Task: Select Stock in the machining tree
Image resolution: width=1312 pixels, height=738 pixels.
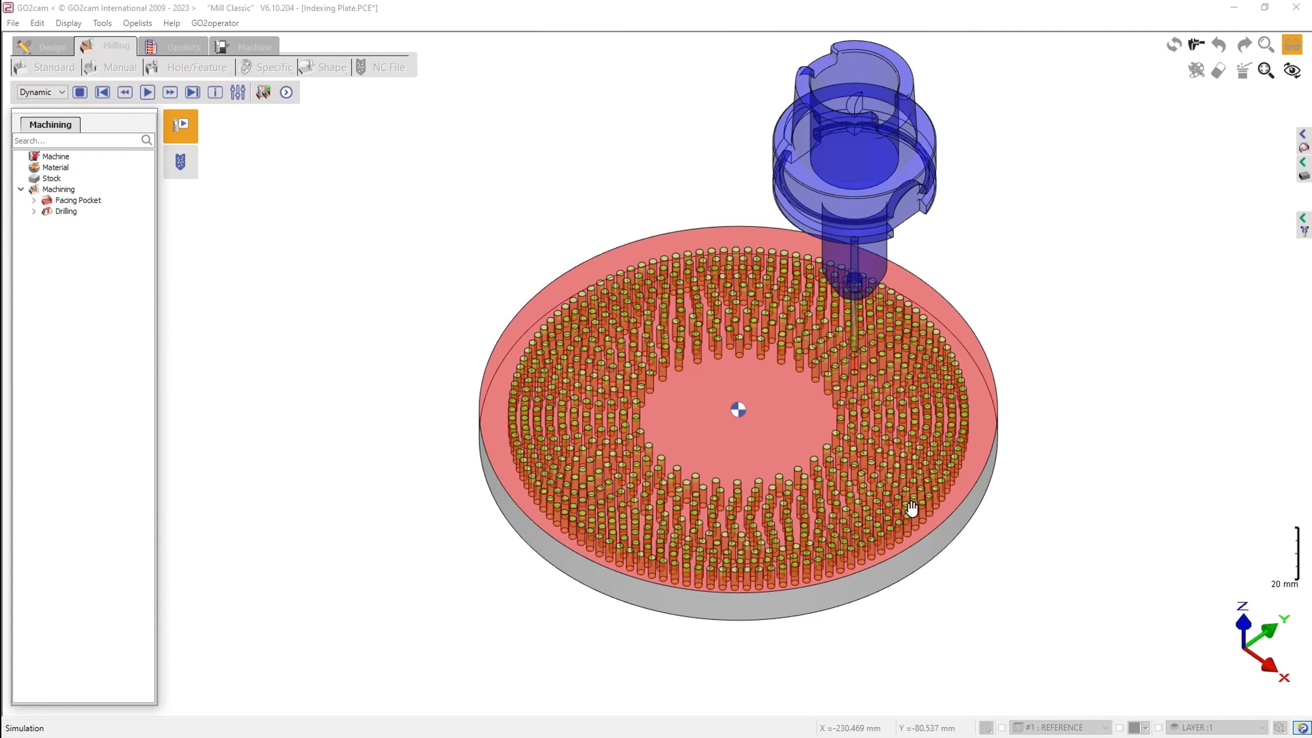Action: [x=51, y=178]
